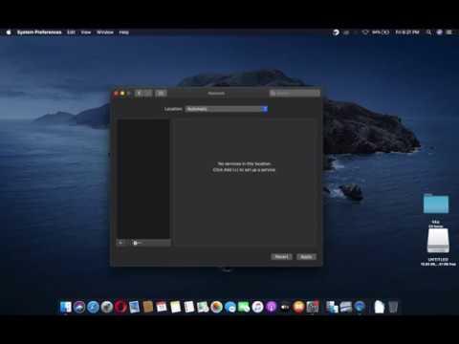
Task: Open Siri from the Dock
Action: pos(79,307)
